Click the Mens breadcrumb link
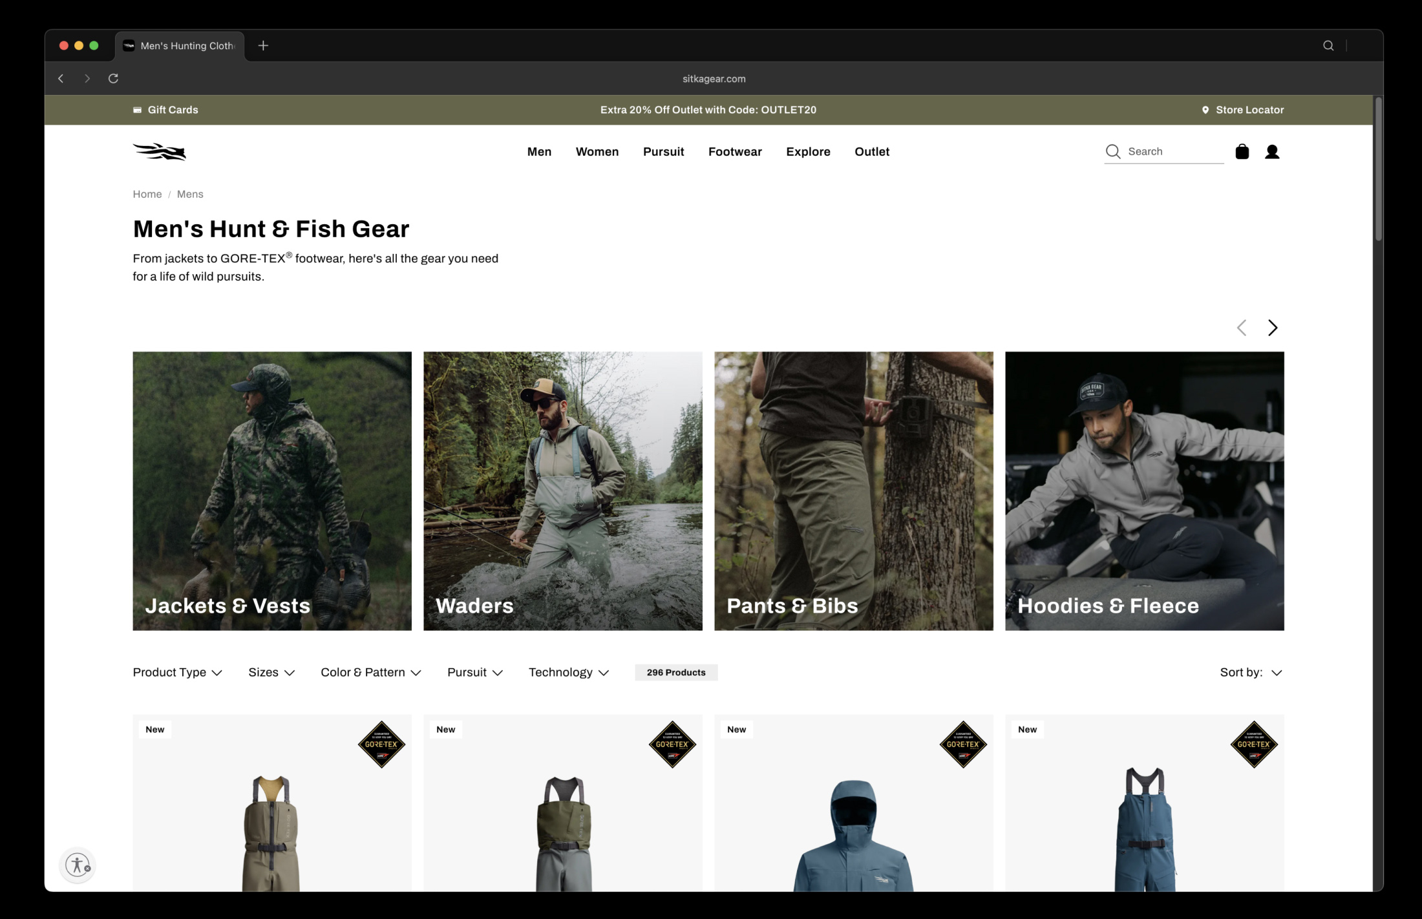 [x=190, y=194]
